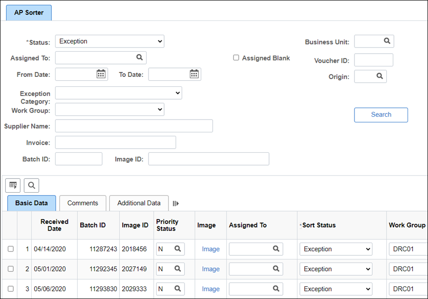Open the Exception Category dropdown
The height and width of the screenshot is (299, 428).
(119, 93)
